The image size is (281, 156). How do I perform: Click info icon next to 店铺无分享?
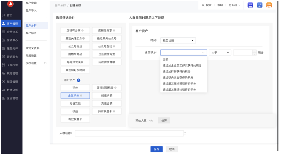[x=114, y=30]
